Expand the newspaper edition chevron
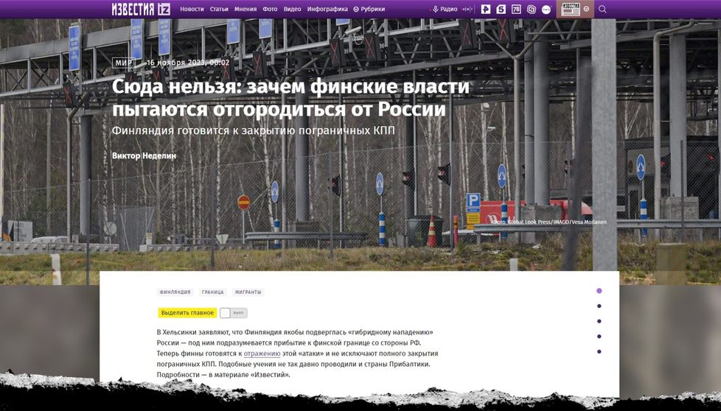This screenshot has height=411, width=721. tap(586, 9)
